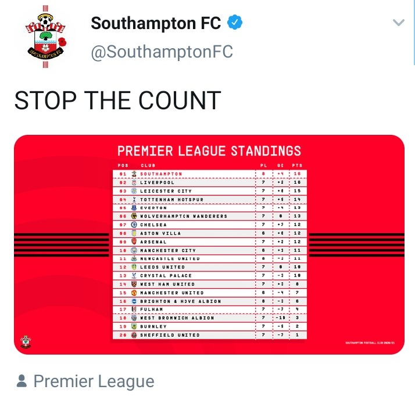Expand the tweet options chevron

pyautogui.click(x=398, y=23)
